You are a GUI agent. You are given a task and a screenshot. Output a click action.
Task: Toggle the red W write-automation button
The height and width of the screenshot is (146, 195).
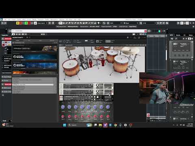coord(29,23)
